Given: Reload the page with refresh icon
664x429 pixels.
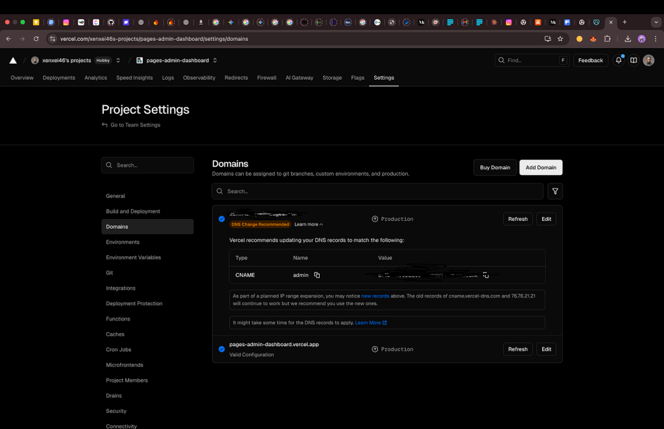Looking at the screenshot, I should [x=36, y=38].
